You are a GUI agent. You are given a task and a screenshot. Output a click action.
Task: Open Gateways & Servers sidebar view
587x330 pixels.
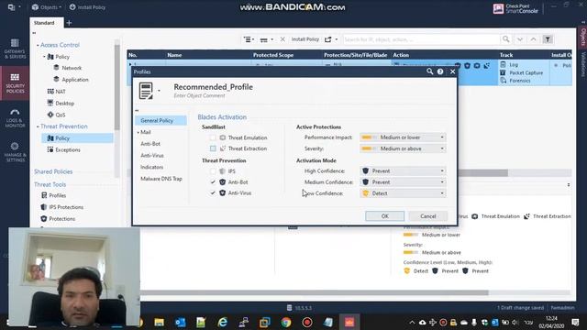(15, 49)
